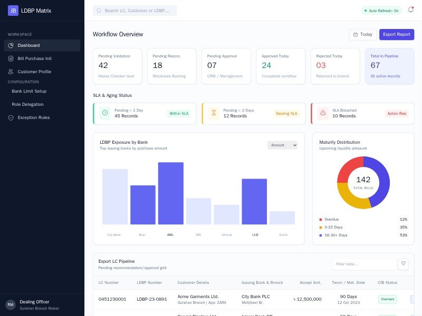Click the Filter table input field
This screenshot has width=422, height=316.
coord(363,264)
